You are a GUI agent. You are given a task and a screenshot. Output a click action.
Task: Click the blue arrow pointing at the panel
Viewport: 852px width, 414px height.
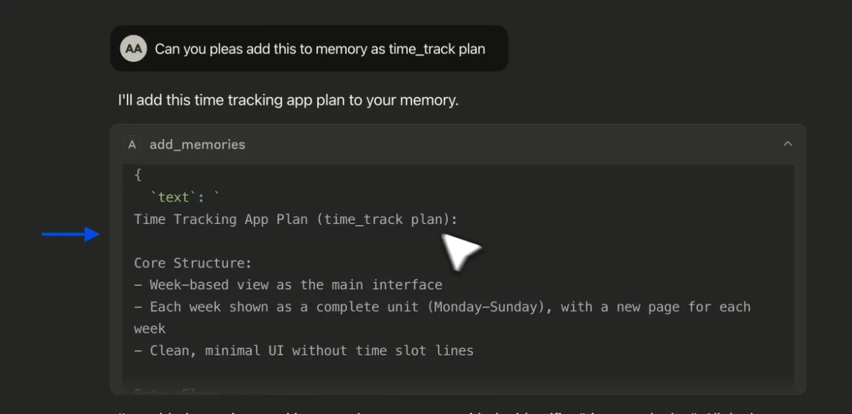point(71,234)
